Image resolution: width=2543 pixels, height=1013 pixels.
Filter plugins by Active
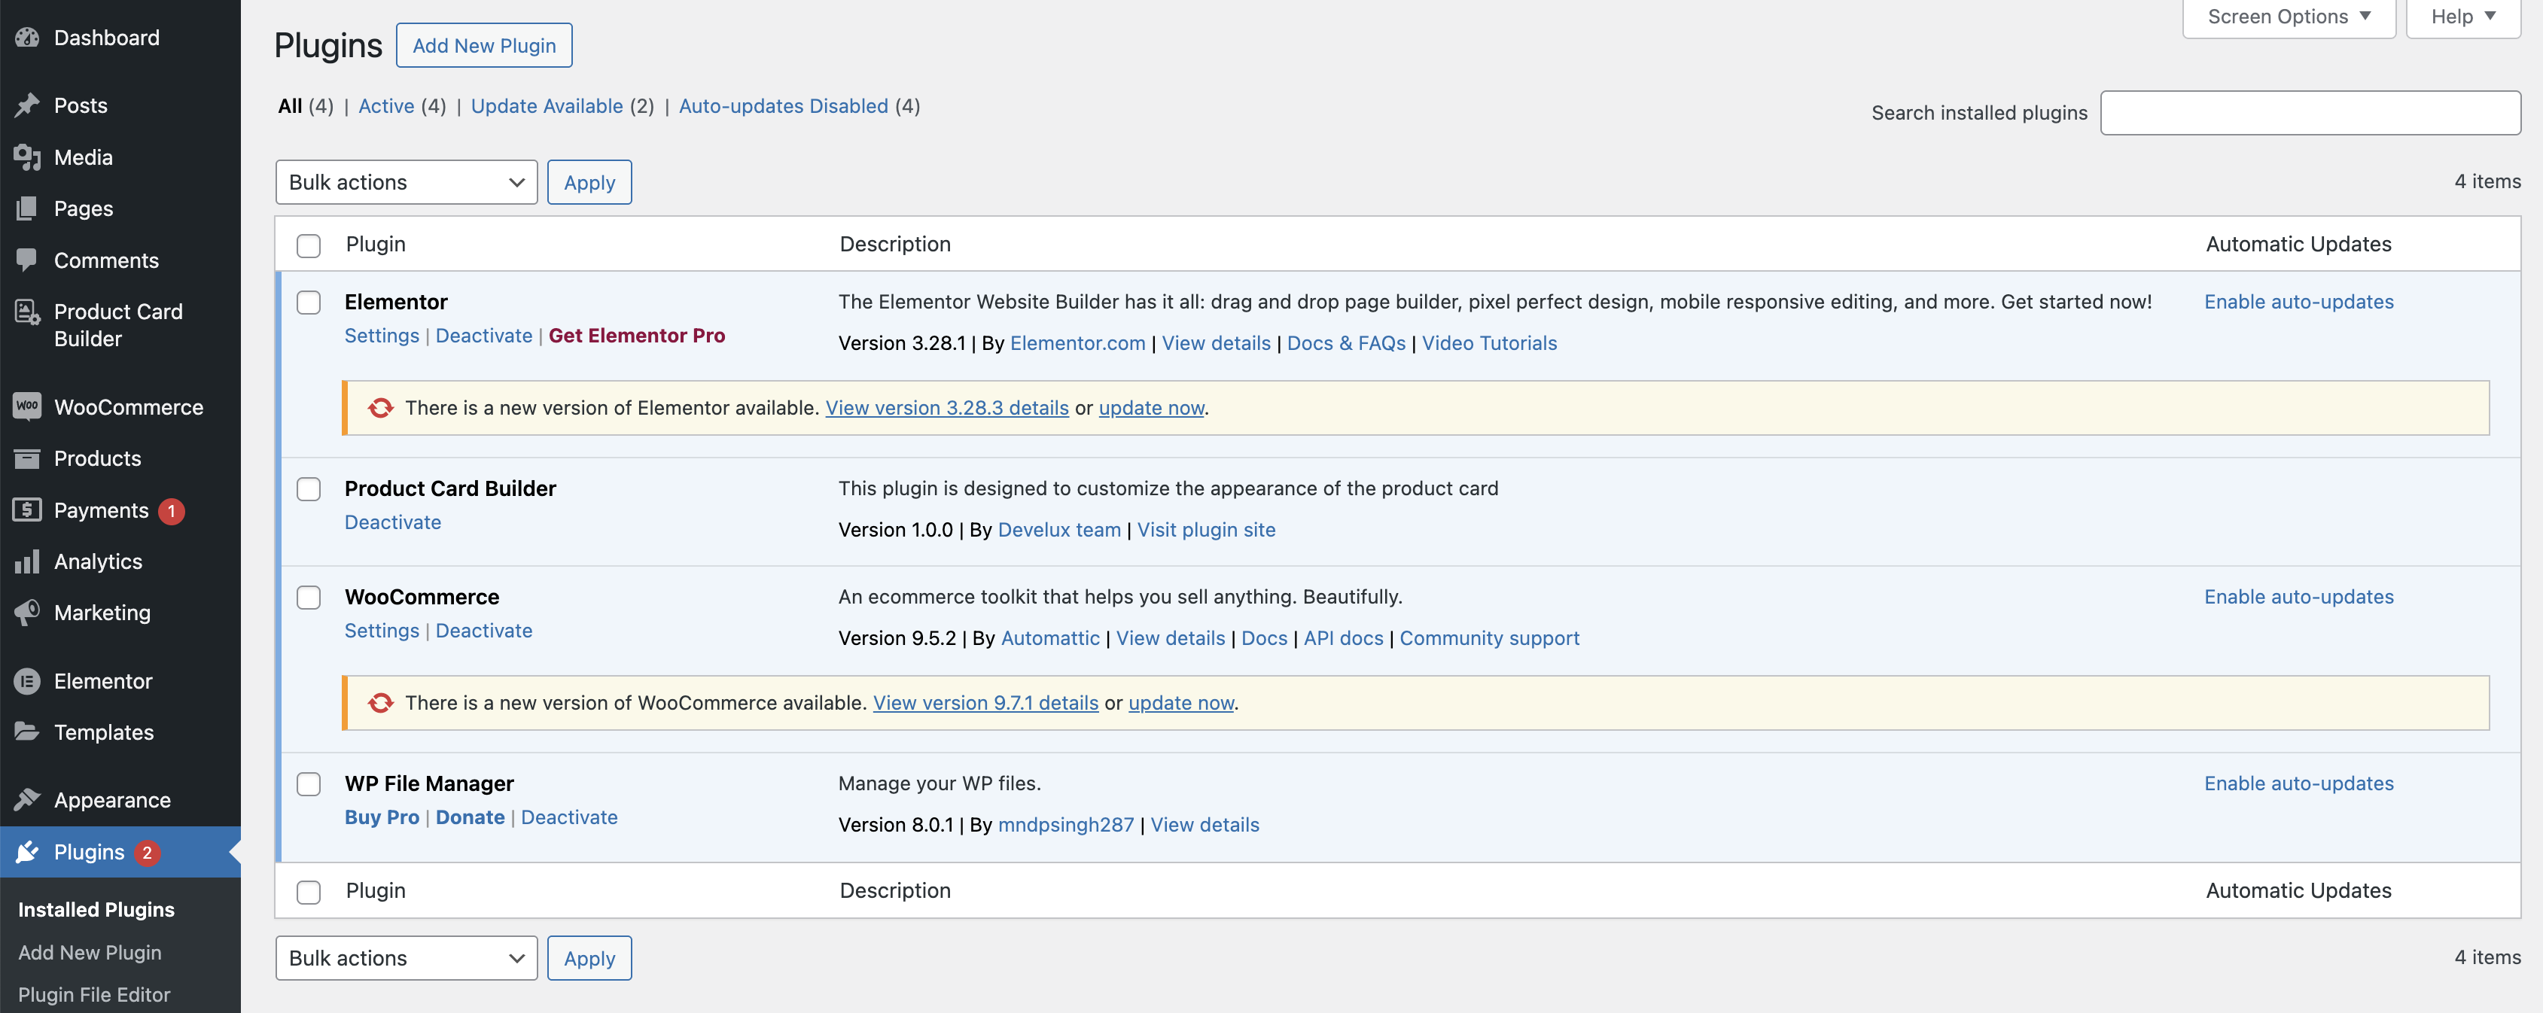[x=386, y=105]
